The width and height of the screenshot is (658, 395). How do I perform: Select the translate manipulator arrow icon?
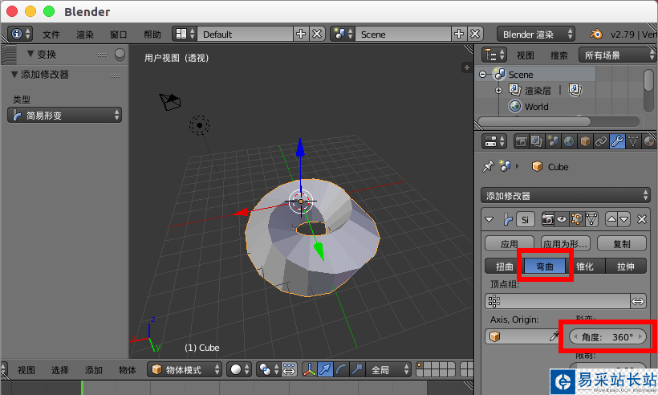tap(325, 369)
